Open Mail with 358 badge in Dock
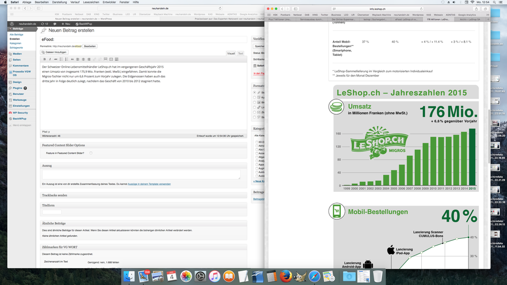Screen dimensions: 507x285 point(143,277)
